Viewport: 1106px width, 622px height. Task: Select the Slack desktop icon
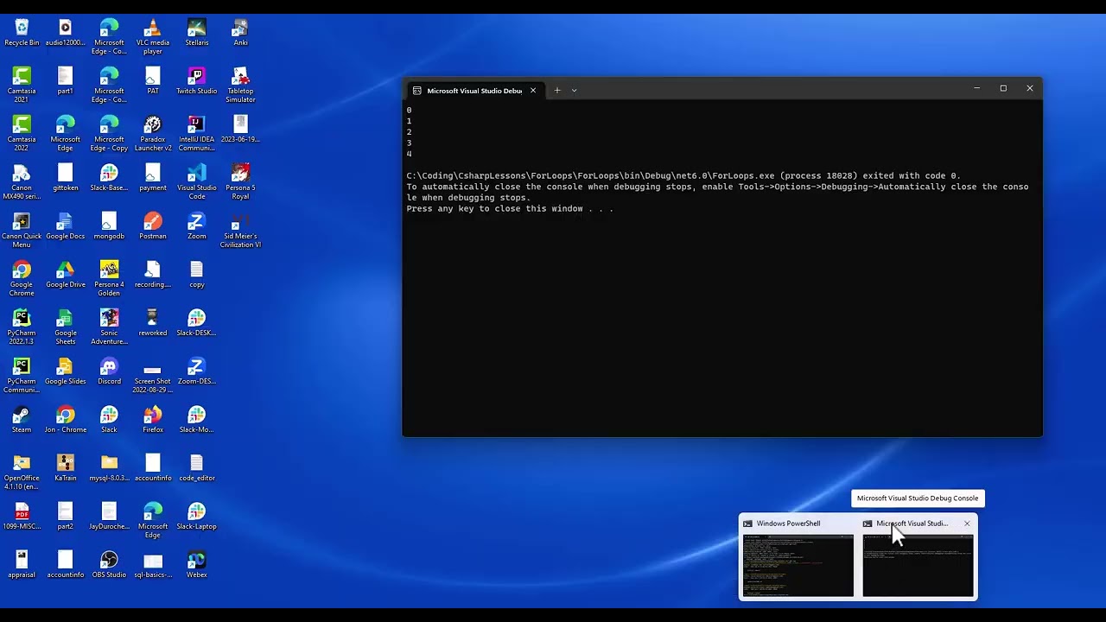click(x=109, y=420)
